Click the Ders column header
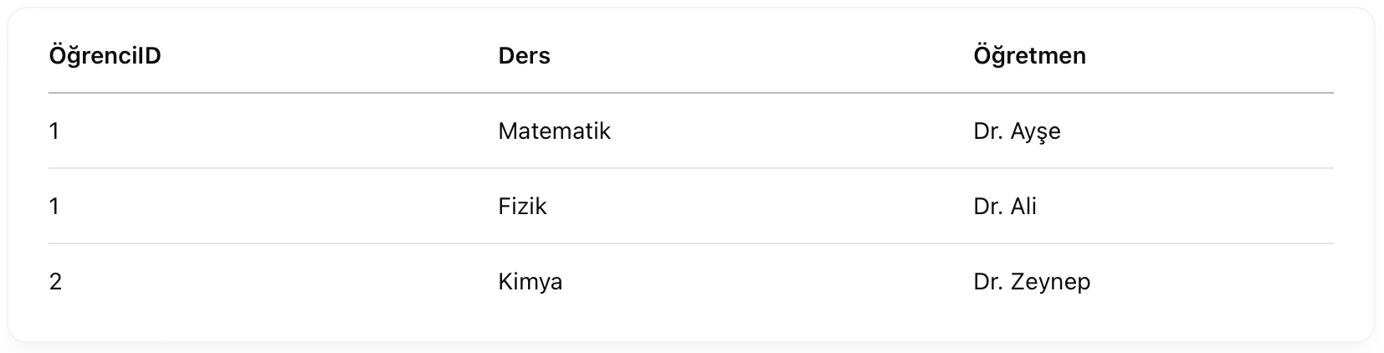The height and width of the screenshot is (353, 1384). click(524, 56)
